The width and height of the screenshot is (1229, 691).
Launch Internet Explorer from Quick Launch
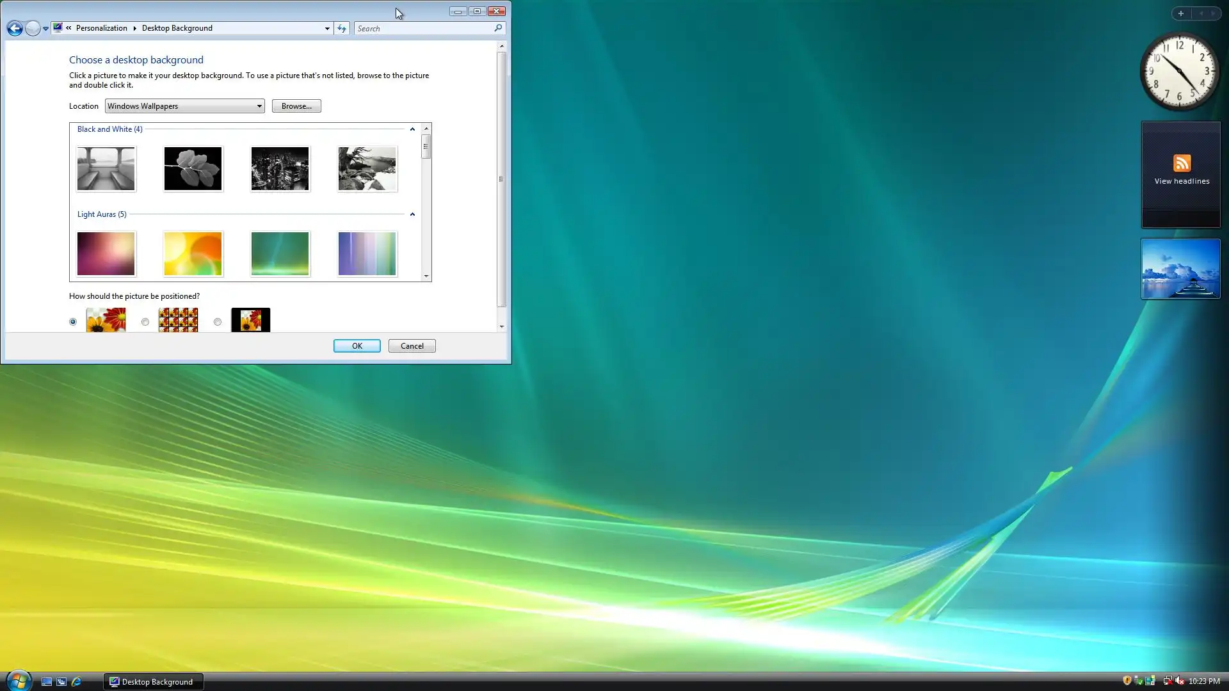coord(76,681)
